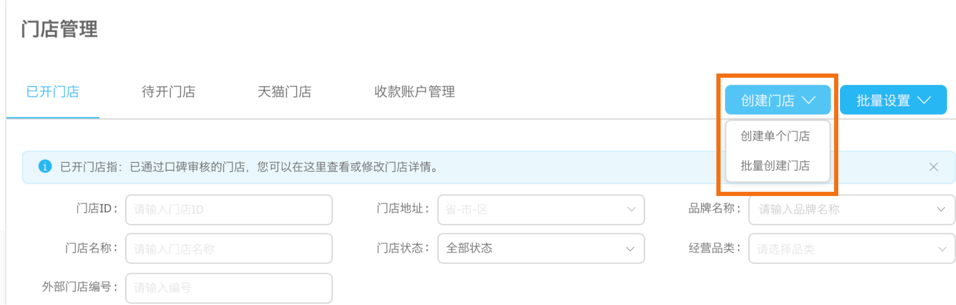Viewport: 956px width, 305px height.
Task: Choose 批量创建门店 from the menu
Action: pos(775,166)
